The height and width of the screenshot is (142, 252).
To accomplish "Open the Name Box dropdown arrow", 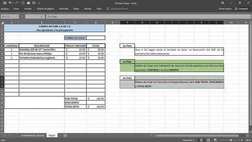I will click(17, 17).
